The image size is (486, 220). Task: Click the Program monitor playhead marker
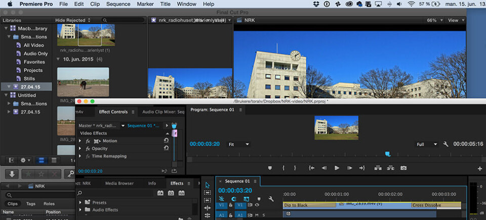pos(387,153)
